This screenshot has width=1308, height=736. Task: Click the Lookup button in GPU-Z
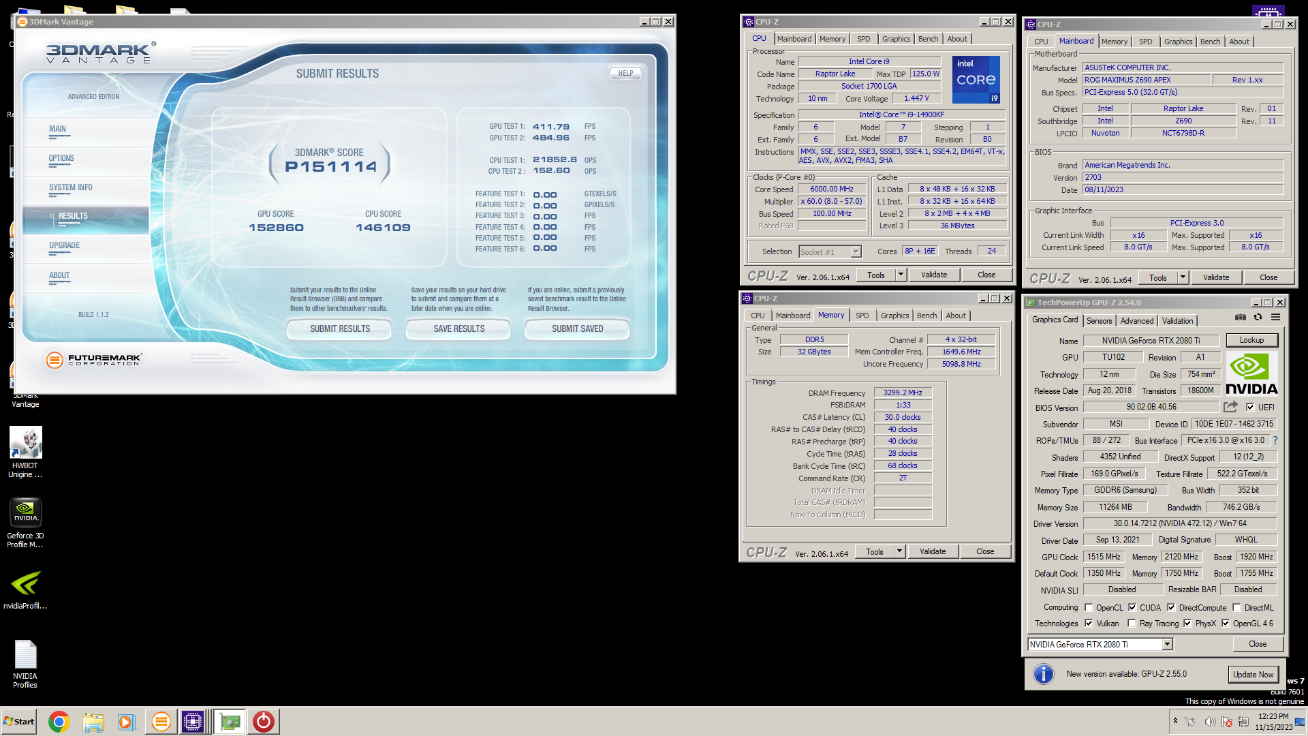tap(1251, 340)
